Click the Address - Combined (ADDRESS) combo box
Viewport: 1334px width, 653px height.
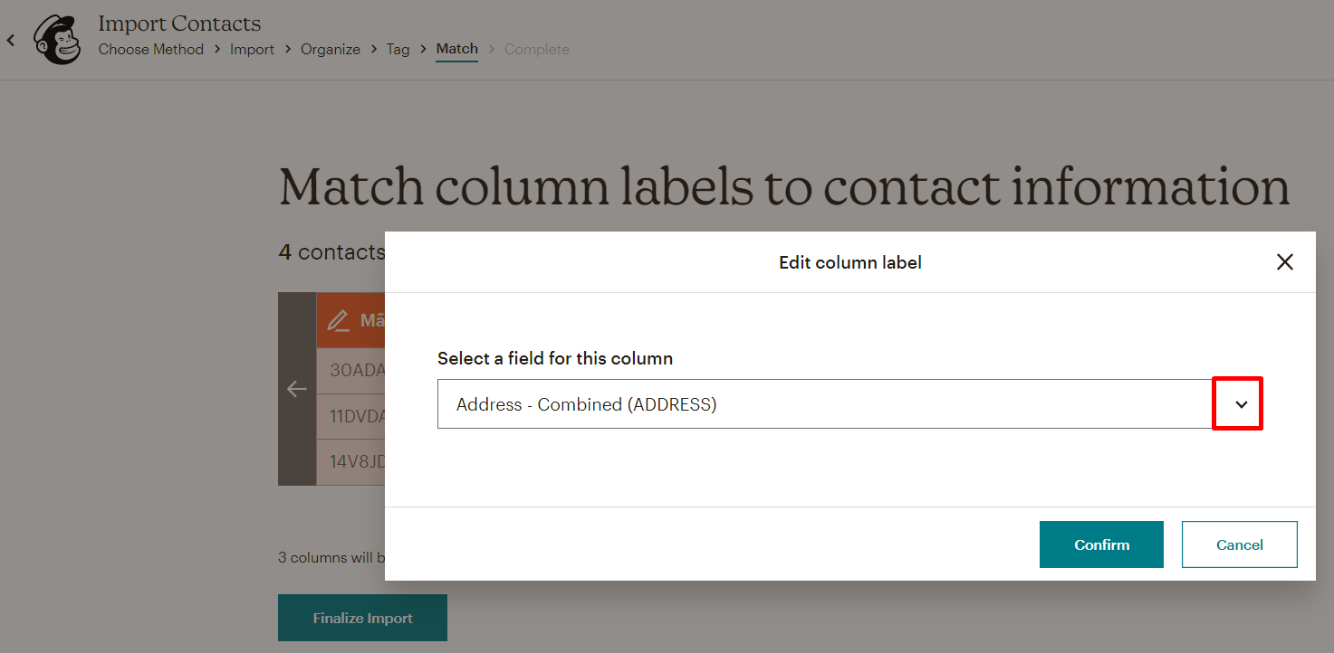815,403
